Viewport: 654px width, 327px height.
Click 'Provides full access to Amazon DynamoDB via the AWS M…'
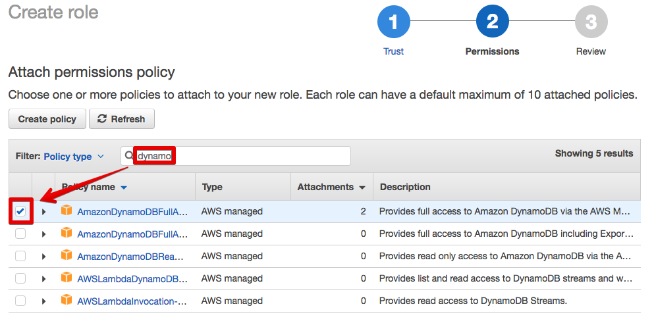click(x=504, y=212)
